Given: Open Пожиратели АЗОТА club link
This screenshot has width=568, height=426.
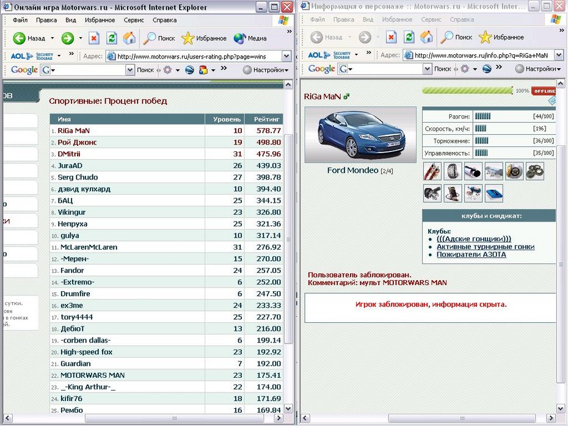Looking at the screenshot, I should (472, 255).
